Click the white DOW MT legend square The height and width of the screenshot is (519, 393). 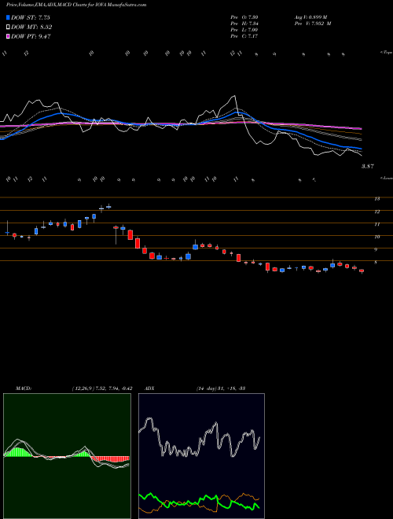point(8,28)
